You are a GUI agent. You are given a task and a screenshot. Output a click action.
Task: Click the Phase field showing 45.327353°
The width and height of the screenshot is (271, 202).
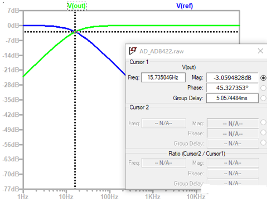pos(233,88)
